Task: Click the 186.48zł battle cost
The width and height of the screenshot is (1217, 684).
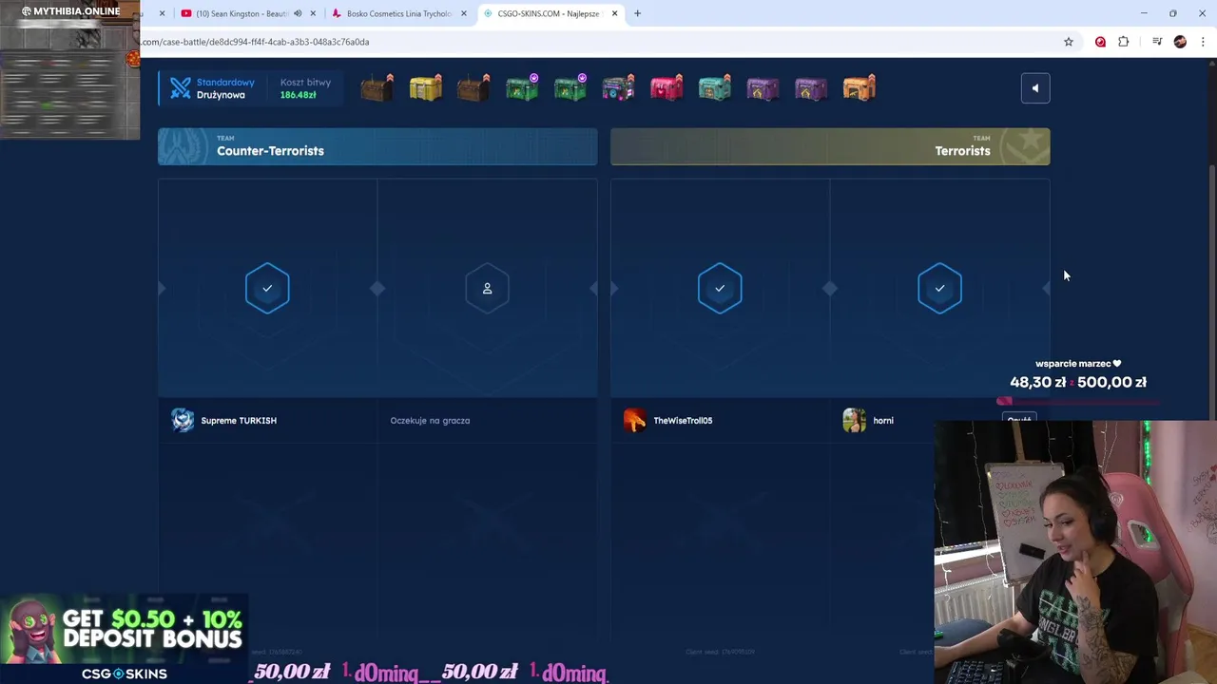Action: [298, 95]
